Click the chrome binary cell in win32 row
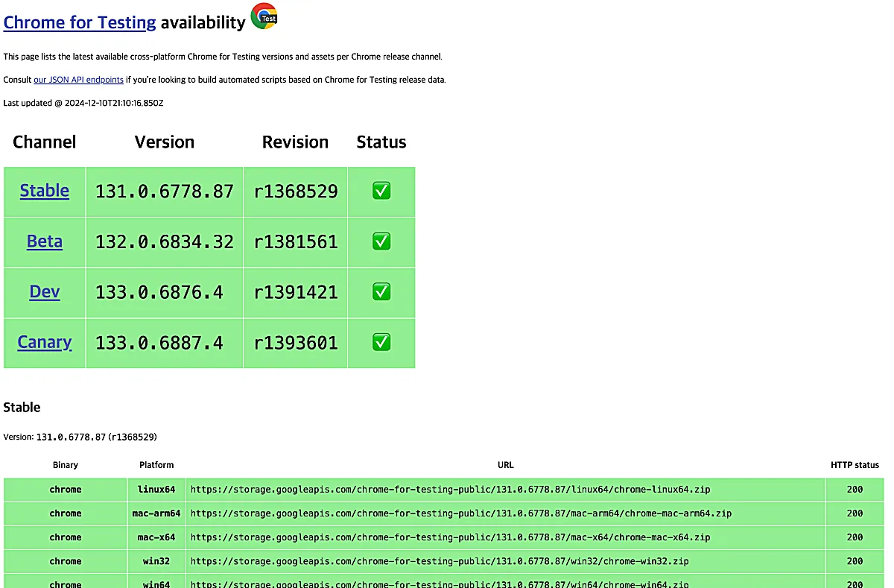Viewport: 894px width, 588px height. point(66,561)
